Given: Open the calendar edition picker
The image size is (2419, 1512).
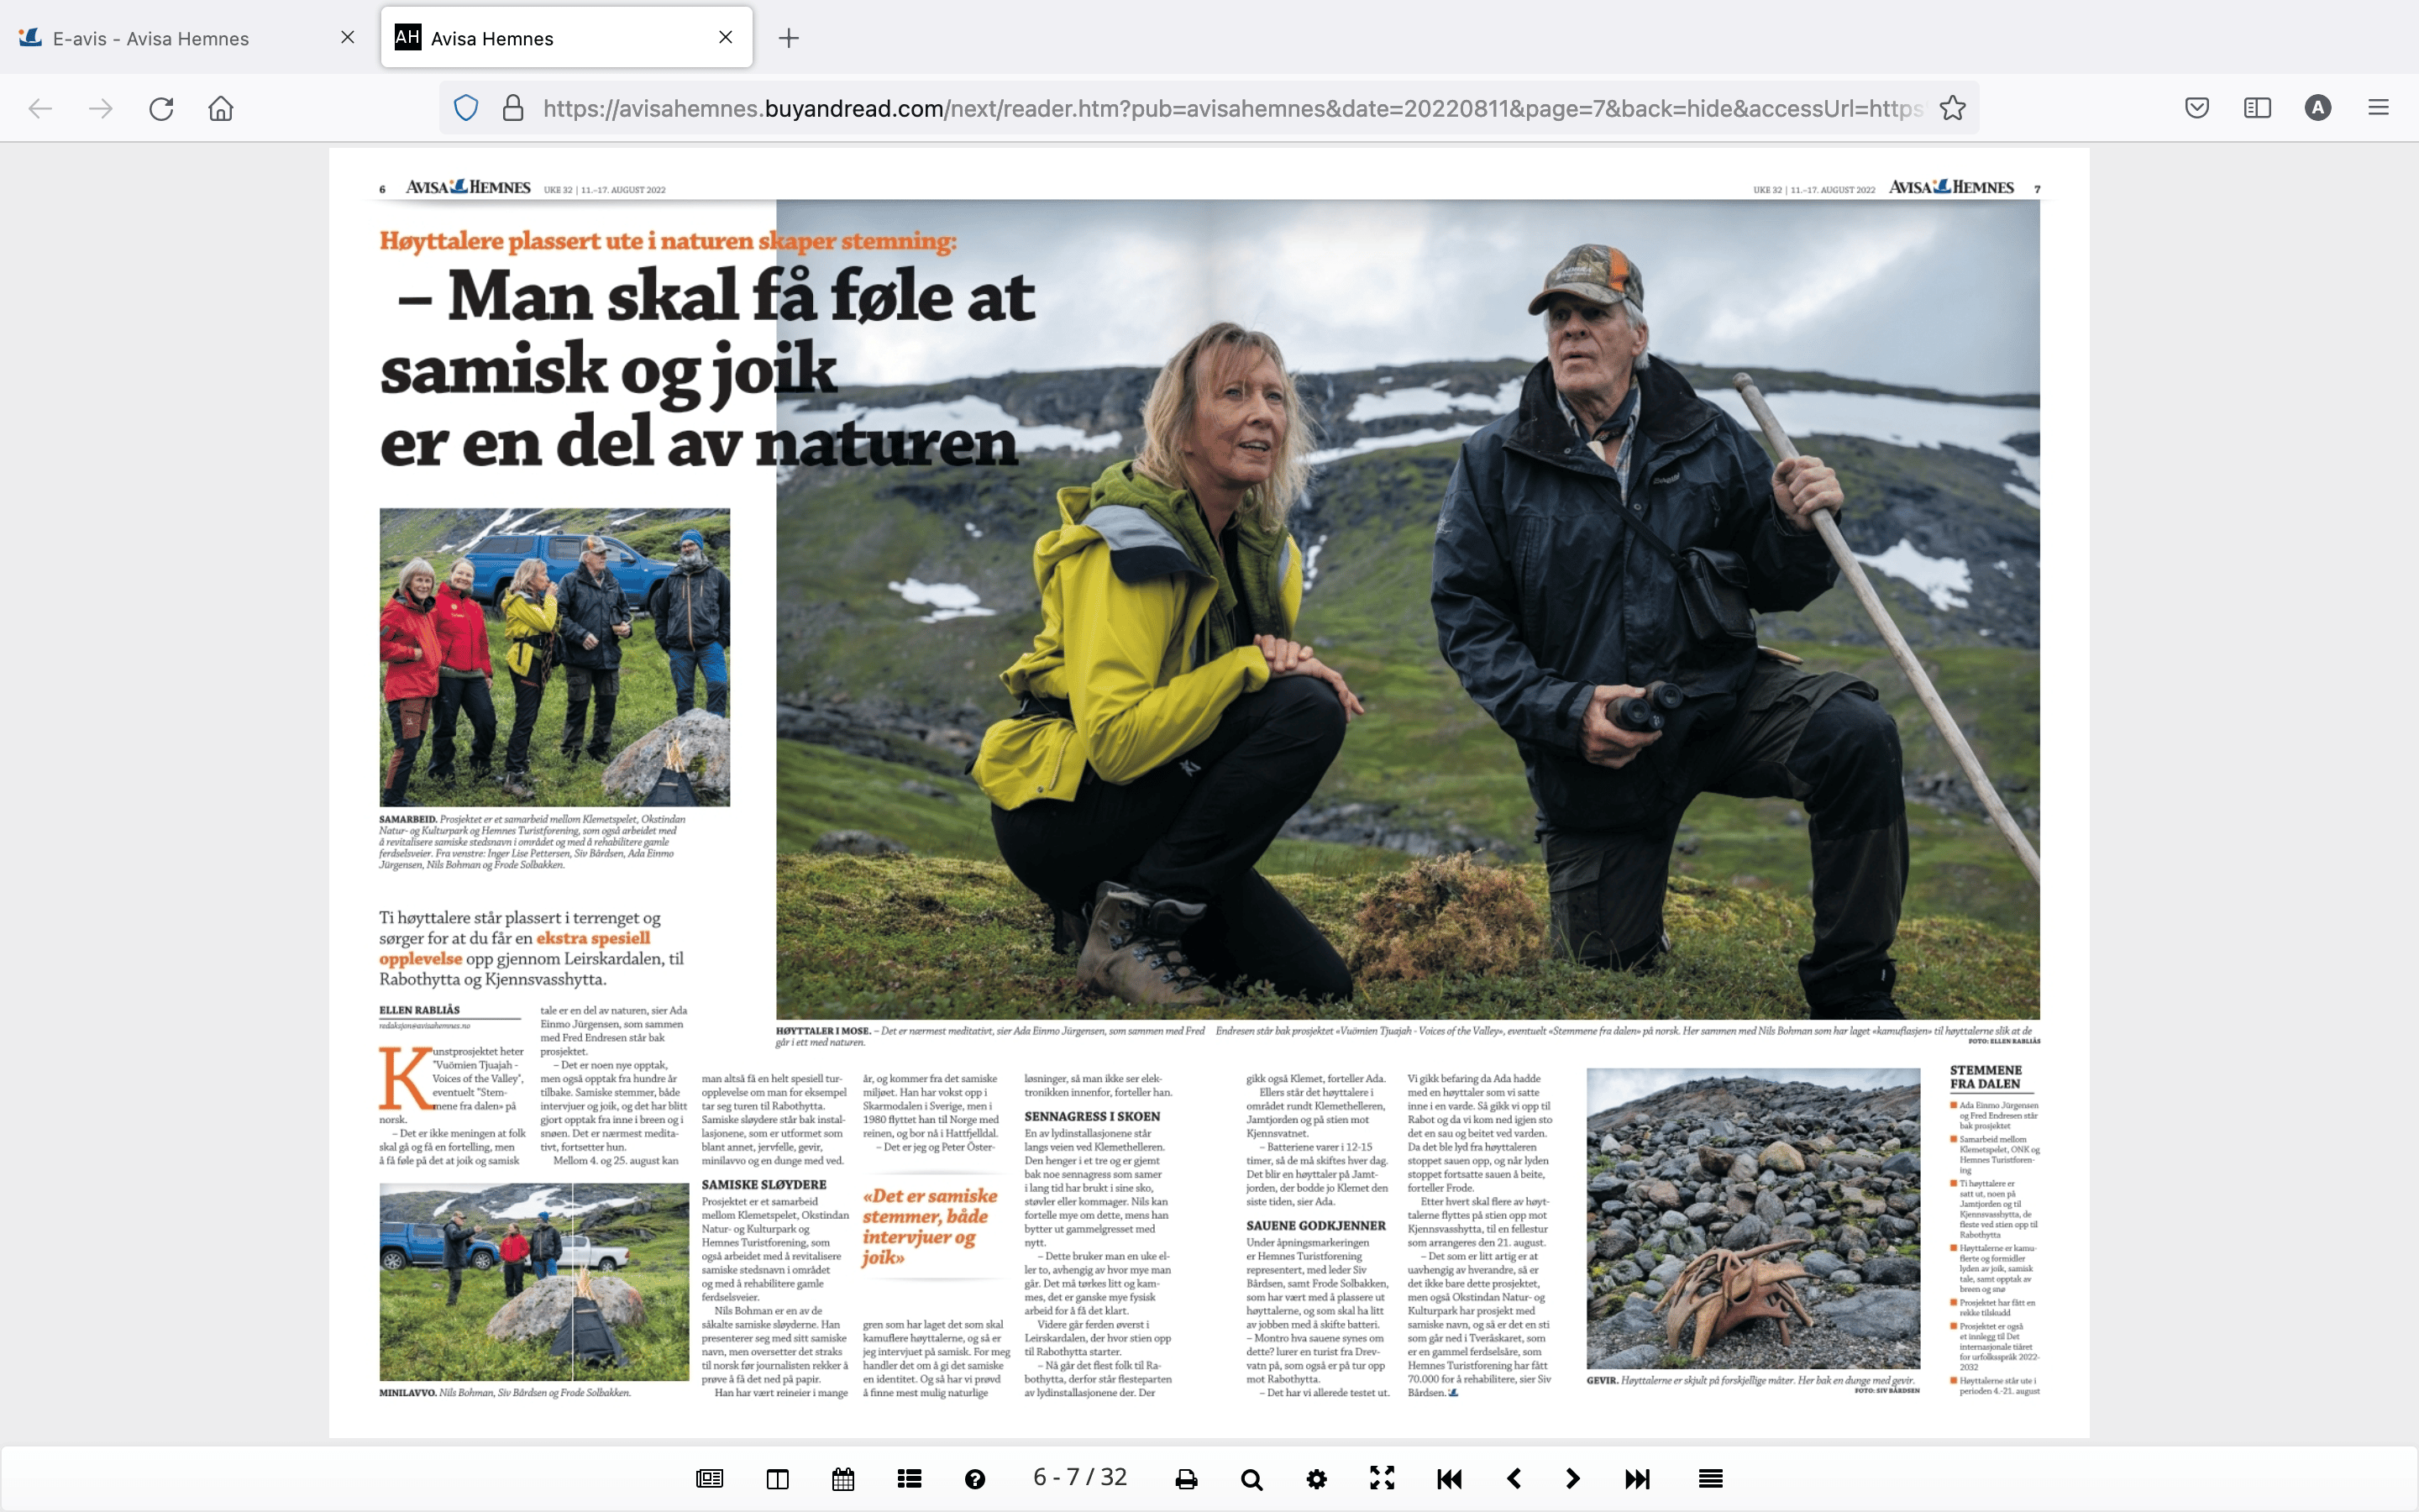Looking at the screenshot, I should [842, 1478].
